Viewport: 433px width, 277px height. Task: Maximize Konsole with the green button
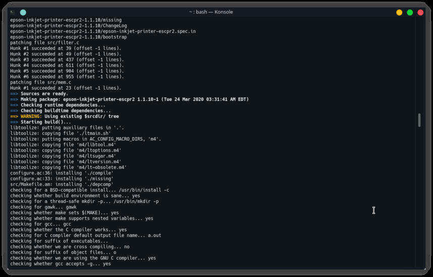[410, 13]
